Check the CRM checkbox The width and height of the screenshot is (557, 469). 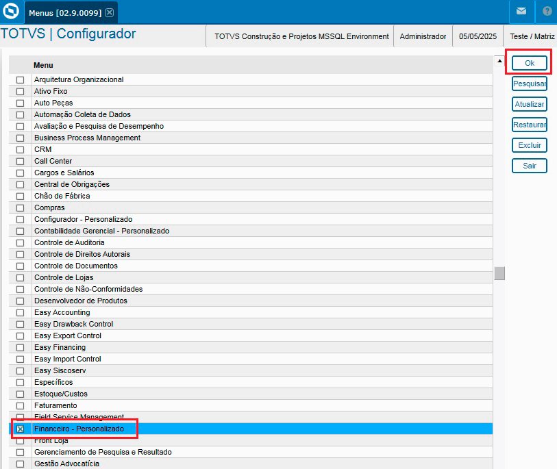click(x=21, y=150)
